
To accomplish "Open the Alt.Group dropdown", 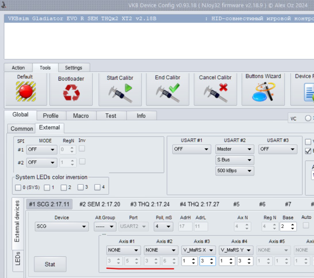I will coord(105,226).
